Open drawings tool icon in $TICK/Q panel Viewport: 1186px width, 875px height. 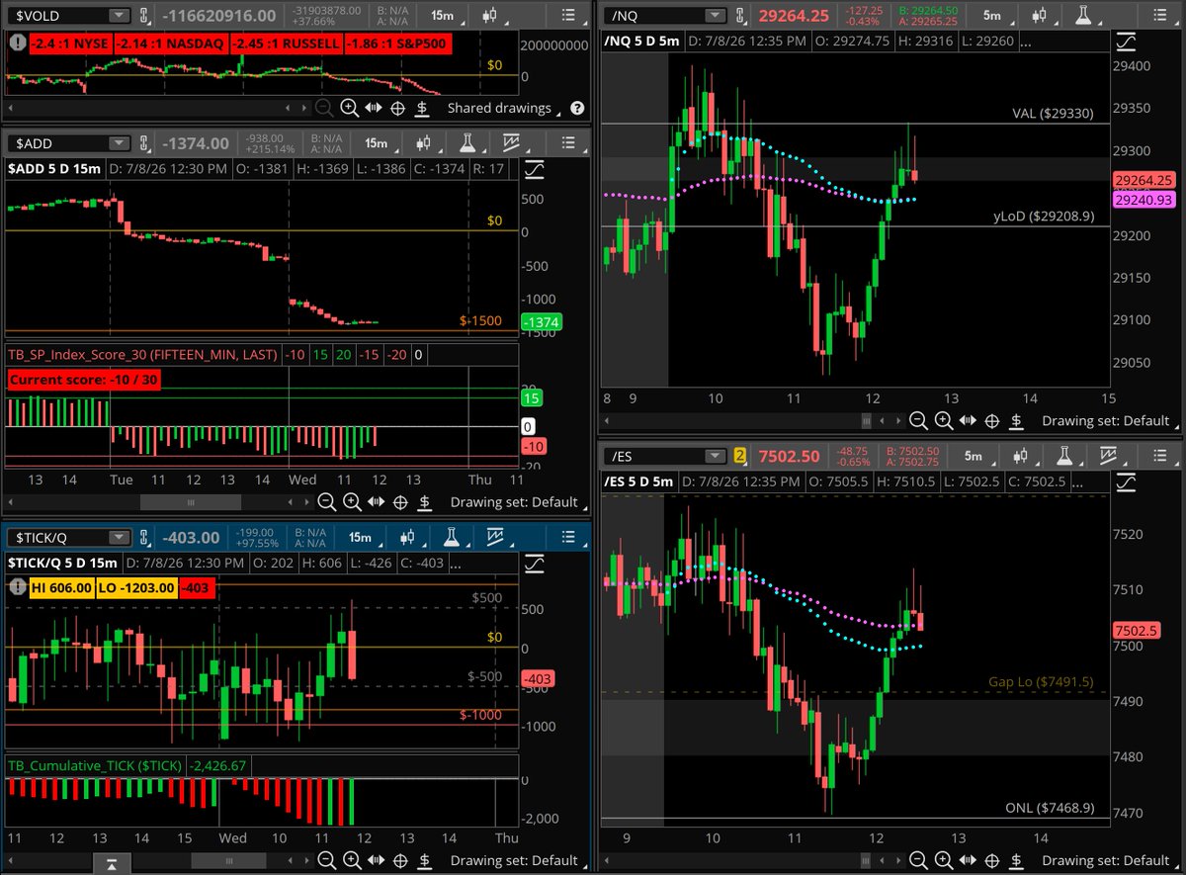pos(495,538)
